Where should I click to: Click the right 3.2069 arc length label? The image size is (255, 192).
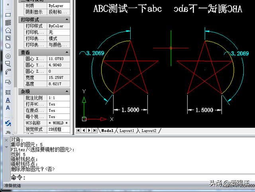coord(240,53)
